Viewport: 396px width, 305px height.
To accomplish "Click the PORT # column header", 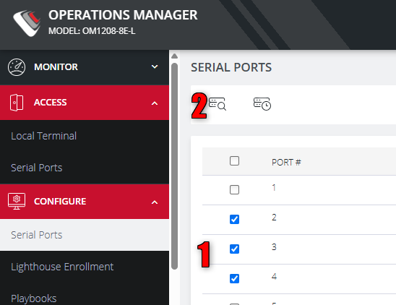I will pos(286,162).
